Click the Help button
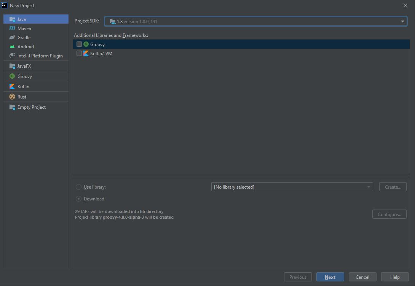The image size is (415, 286). [x=395, y=277]
